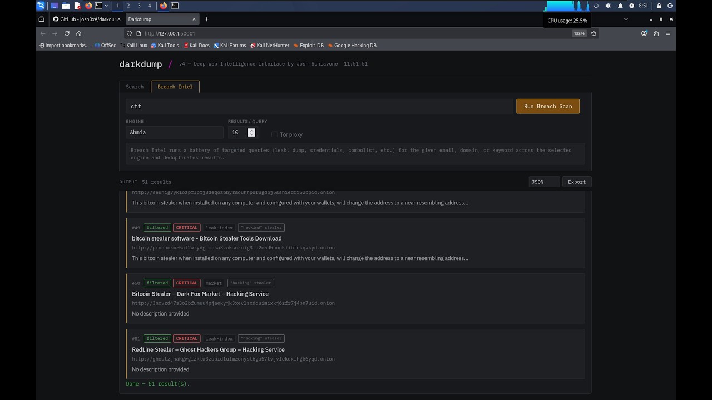This screenshot has height=400, width=712.
Task: Open the Firefox extensions panel
Action: point(656,33)
